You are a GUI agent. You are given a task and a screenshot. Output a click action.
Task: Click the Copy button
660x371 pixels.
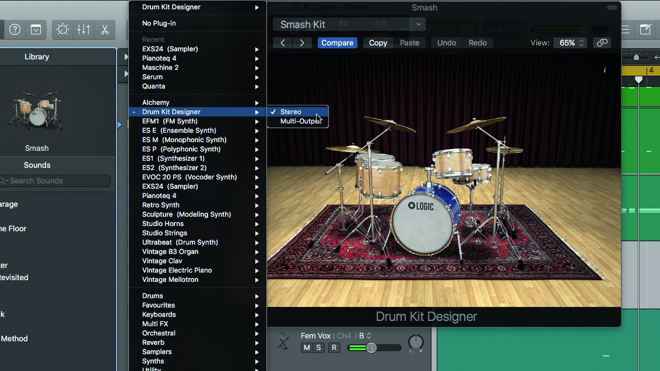coord(378,43)
